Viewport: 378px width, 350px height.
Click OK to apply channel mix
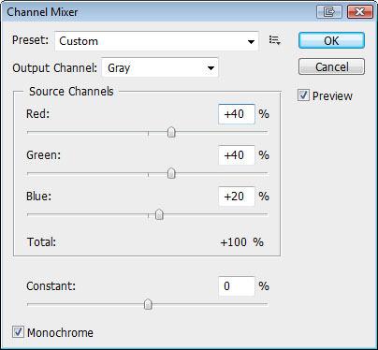tap(331, 40)
